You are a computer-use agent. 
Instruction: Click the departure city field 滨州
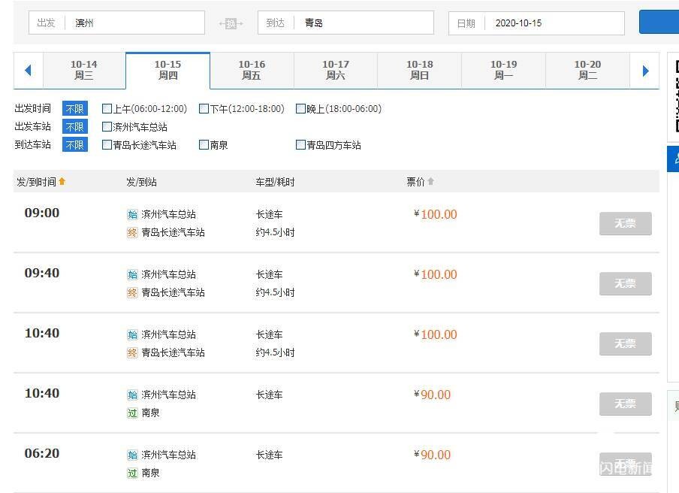(x=135, y=23)
